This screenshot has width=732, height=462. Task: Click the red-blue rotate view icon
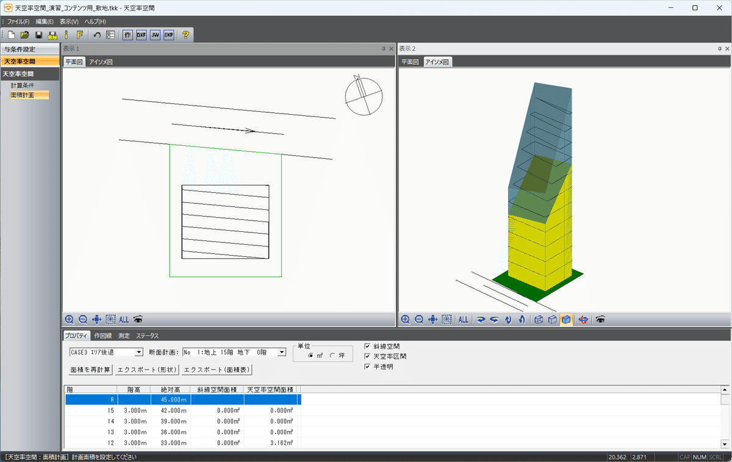(583, 319)
